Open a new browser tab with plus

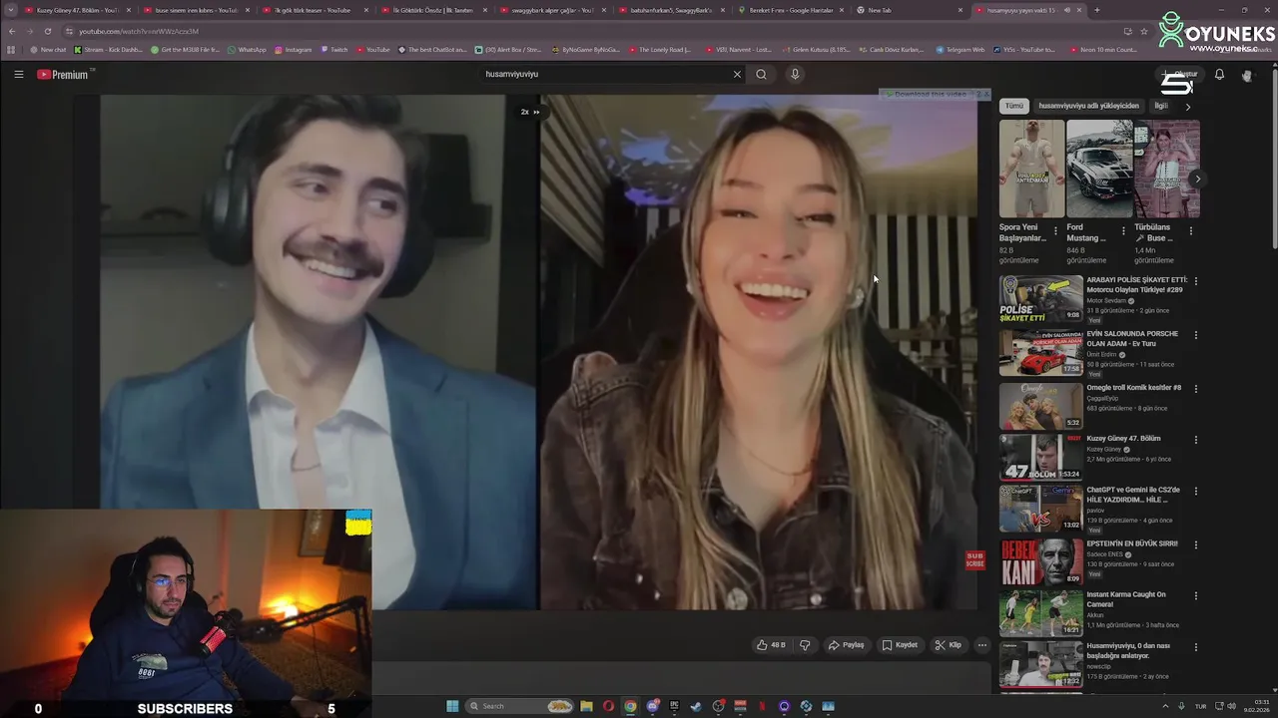1096,10
